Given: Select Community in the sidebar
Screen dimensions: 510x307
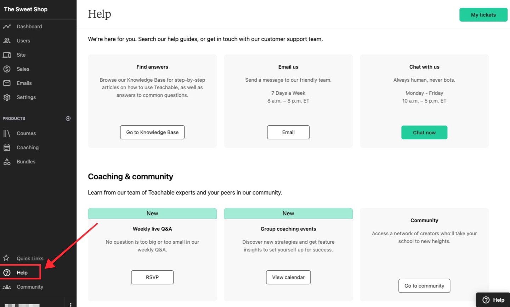Looking at the screenshot, I should pyautogui.click(x=30, y=287).
